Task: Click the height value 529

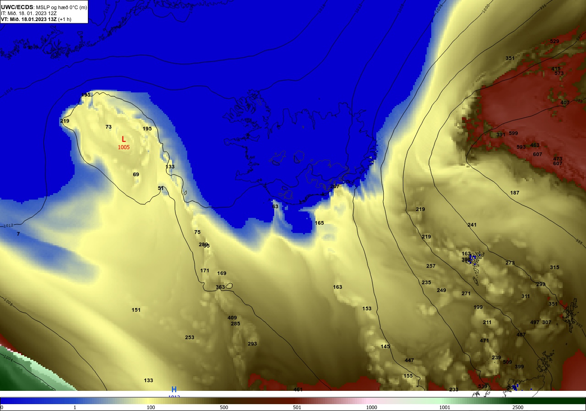Action: 554,42
